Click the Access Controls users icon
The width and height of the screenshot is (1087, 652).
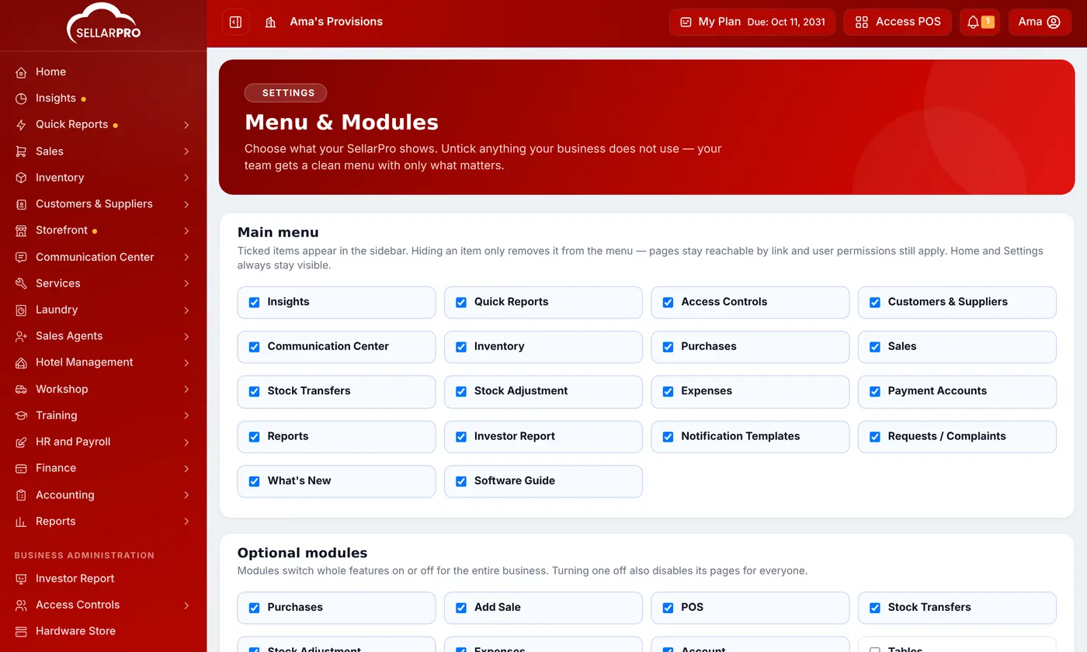tap(21, 605)
